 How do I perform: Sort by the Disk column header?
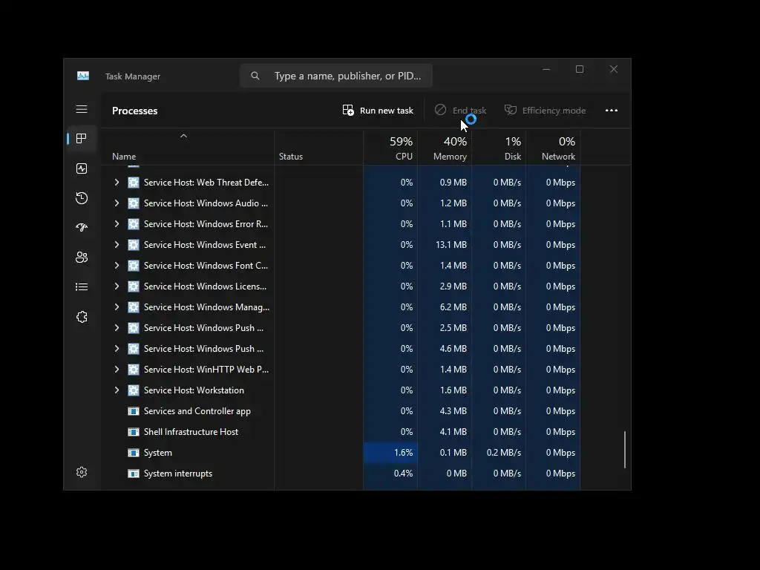click(499, 148)
